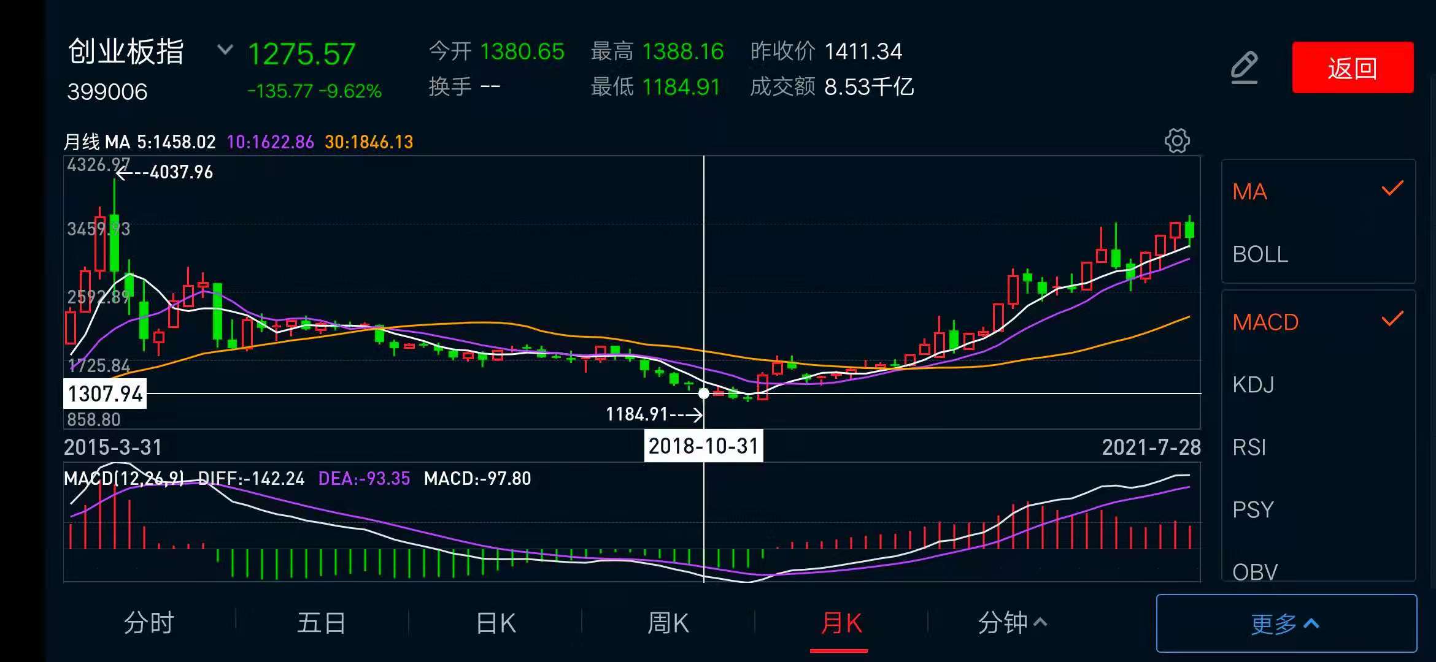
Task: Show the 周K weekly chart
Action: [x=668, y=623]
